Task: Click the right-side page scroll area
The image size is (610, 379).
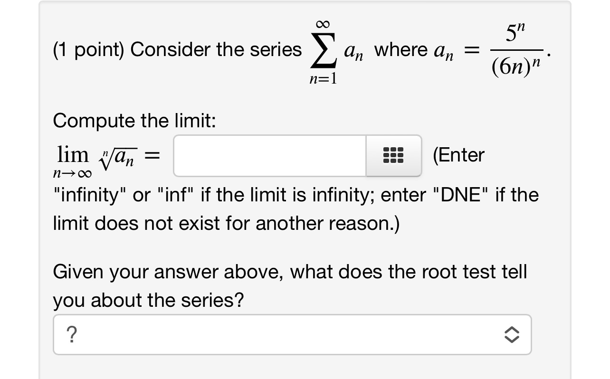Action: click(589, 190)
